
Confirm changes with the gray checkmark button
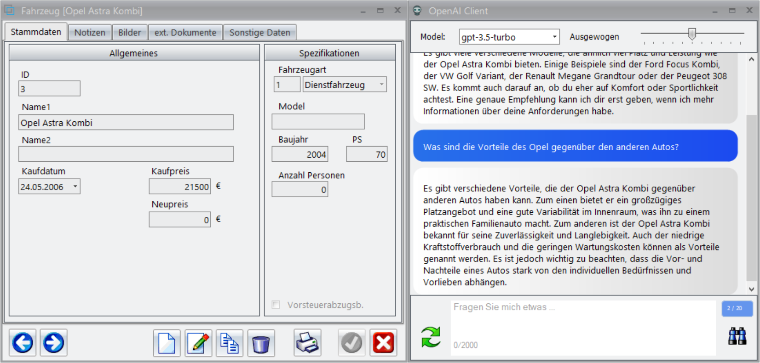(351, 343)
